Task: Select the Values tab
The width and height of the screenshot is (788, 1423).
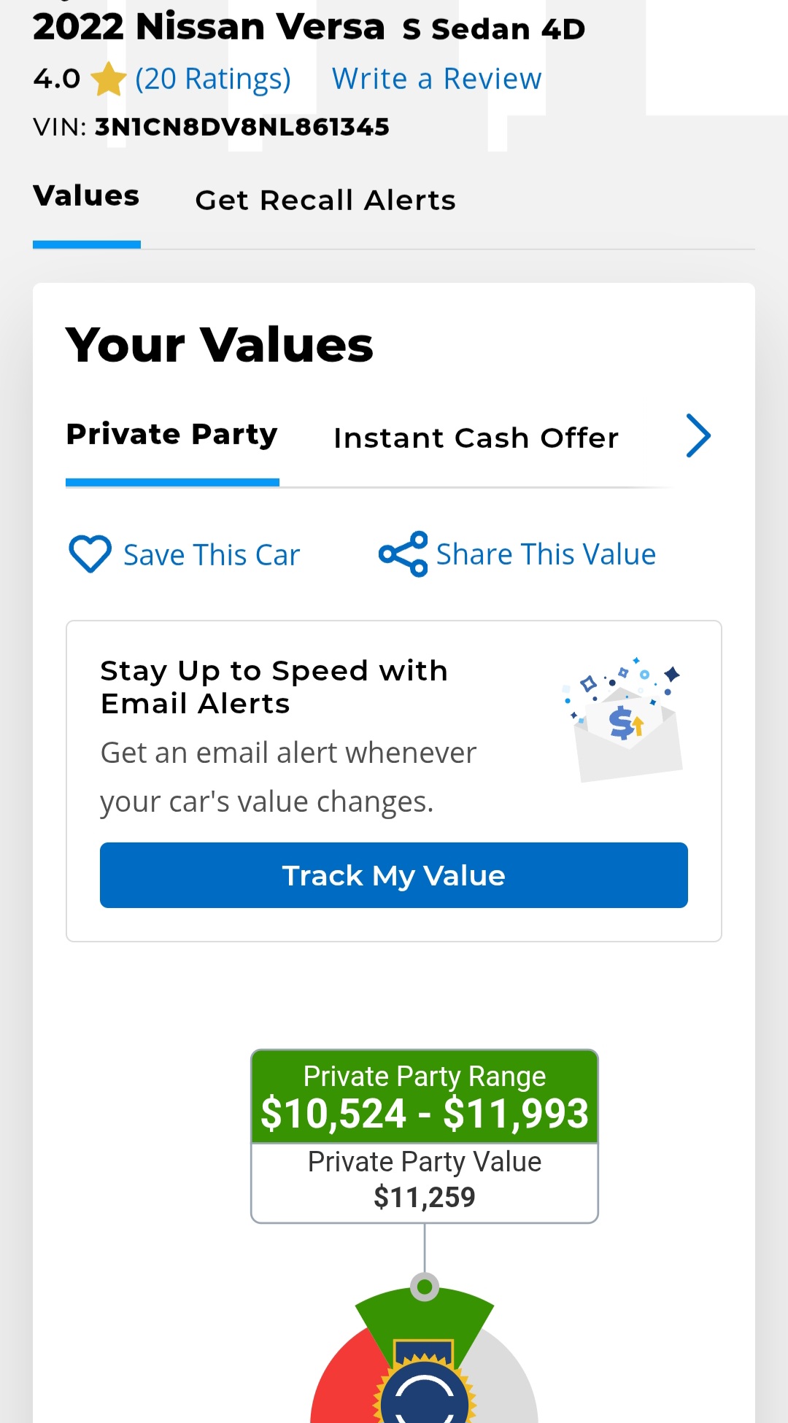Action: (86, 196)
